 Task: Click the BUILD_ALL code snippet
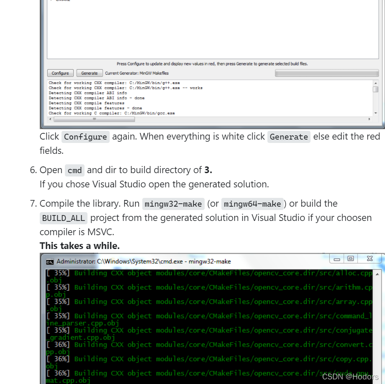pos(63,218)
